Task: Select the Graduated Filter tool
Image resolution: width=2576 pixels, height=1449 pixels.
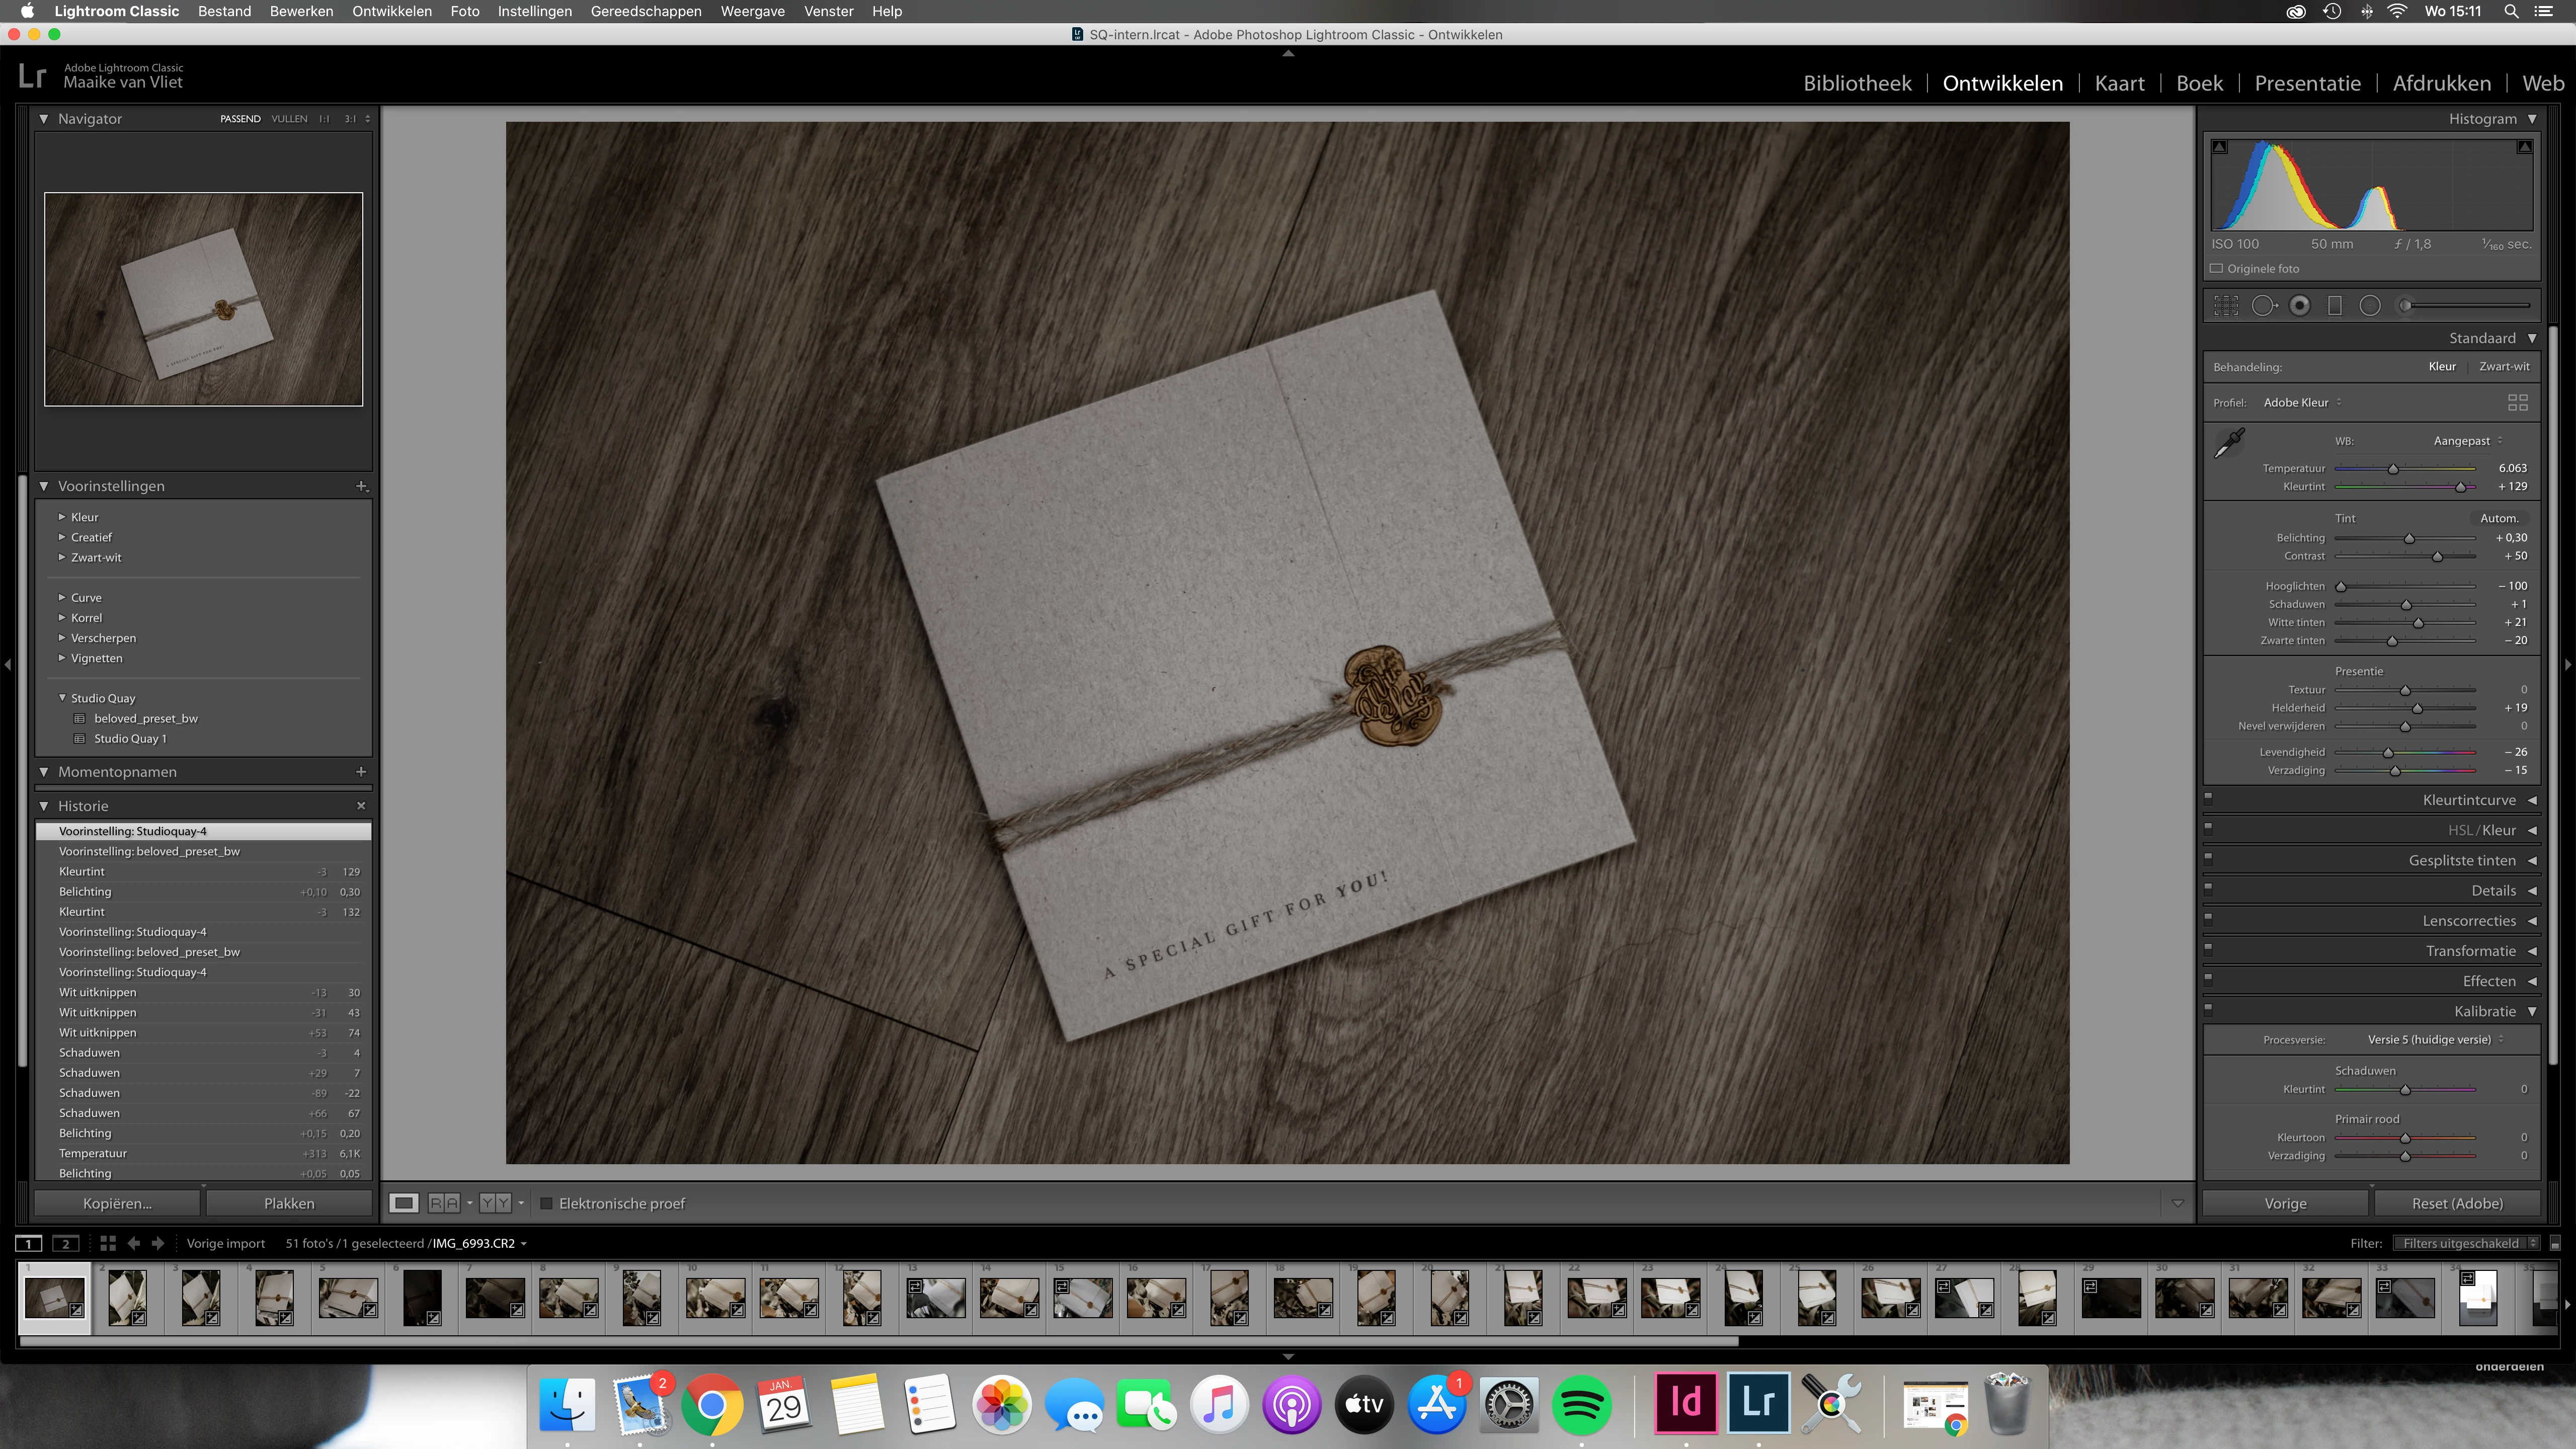Action: tap(2335, 306)
